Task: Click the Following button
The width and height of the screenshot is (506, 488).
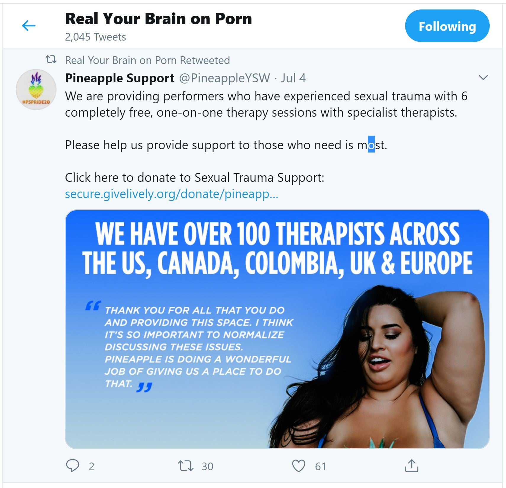Action: click(447, 26)
